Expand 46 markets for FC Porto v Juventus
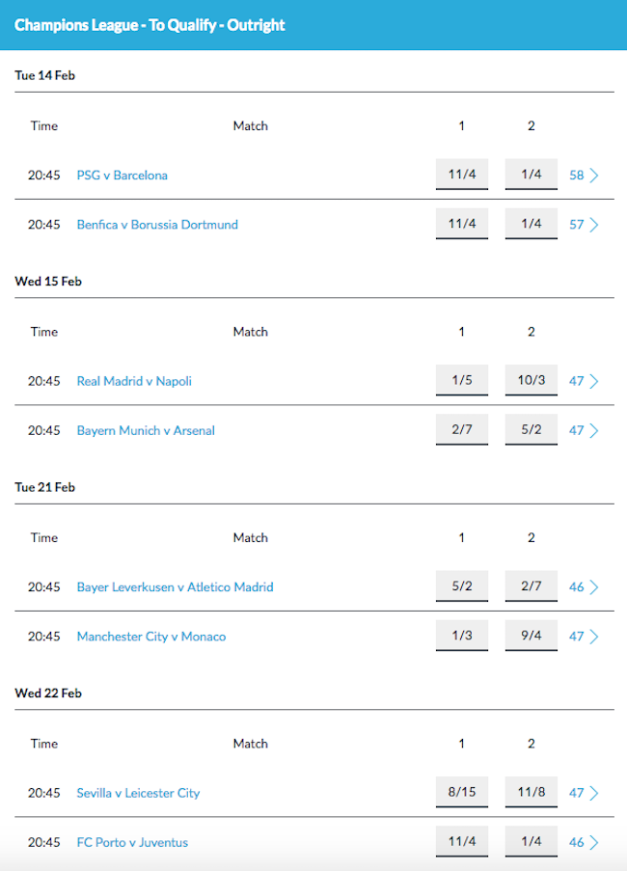The width and height of the screenshot is (627, 871). coord(584,843)
